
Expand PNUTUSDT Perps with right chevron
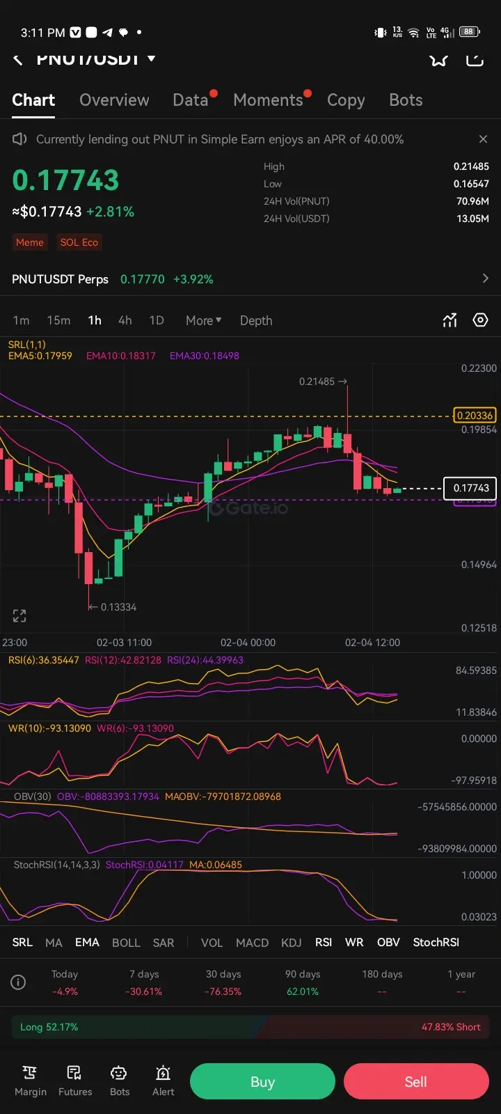coord(485,278)
